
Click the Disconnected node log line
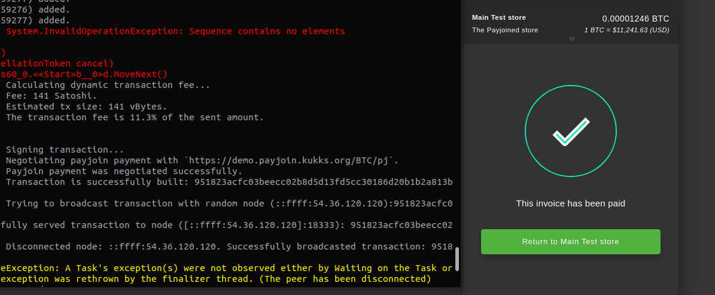pos(229,247)
